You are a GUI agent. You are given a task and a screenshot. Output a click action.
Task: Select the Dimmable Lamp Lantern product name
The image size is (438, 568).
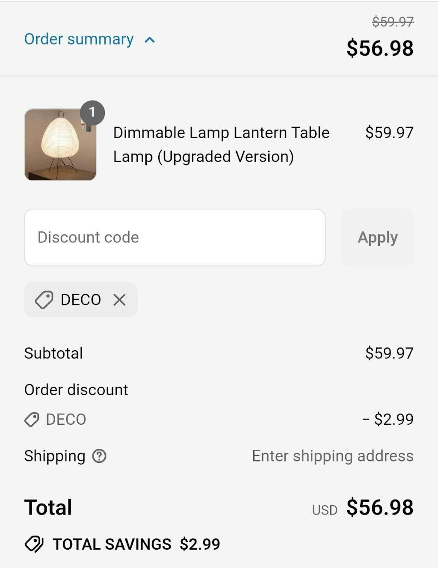coord(221,145)
